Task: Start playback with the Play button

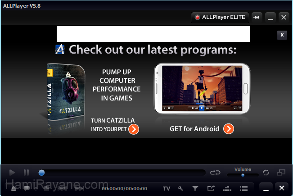Action: 12,173
